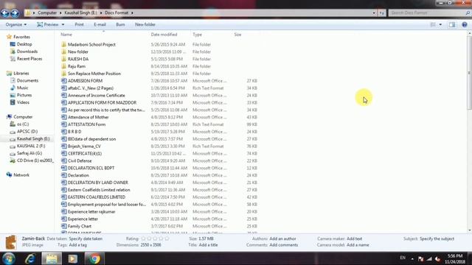The image size is (472, 265).
Task: Select the Brijesh_Verma_CV file
Action: pos(84,146)
